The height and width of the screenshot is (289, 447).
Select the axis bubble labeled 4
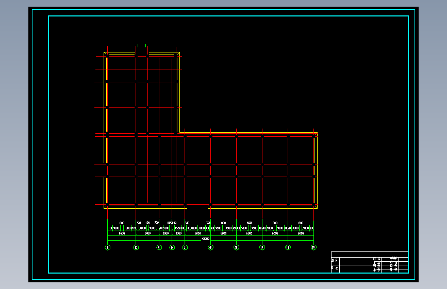pos(159,247)
